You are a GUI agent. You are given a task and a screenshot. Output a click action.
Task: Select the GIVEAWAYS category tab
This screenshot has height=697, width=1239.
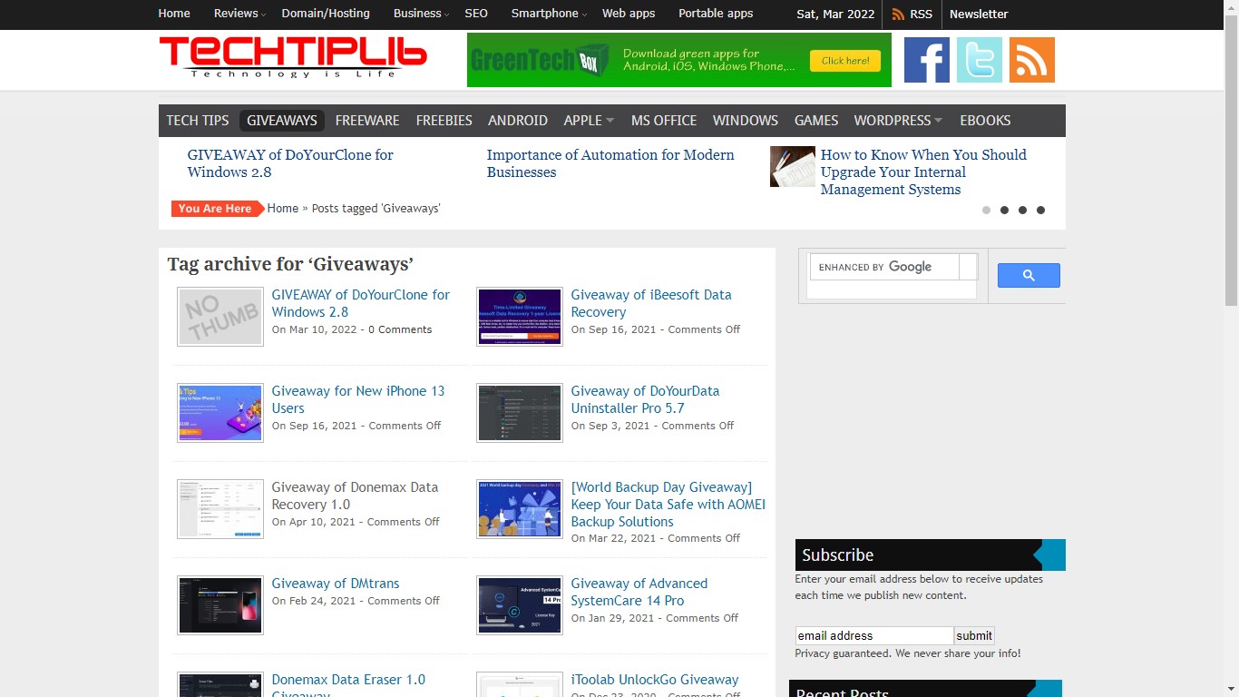(x=282, y=120)
